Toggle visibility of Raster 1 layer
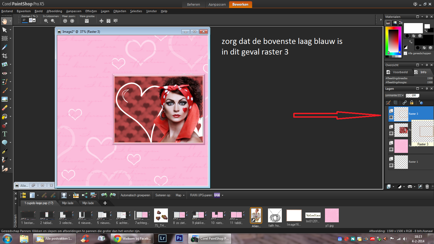This screenshot has height=244, width=434. (391, 165)
